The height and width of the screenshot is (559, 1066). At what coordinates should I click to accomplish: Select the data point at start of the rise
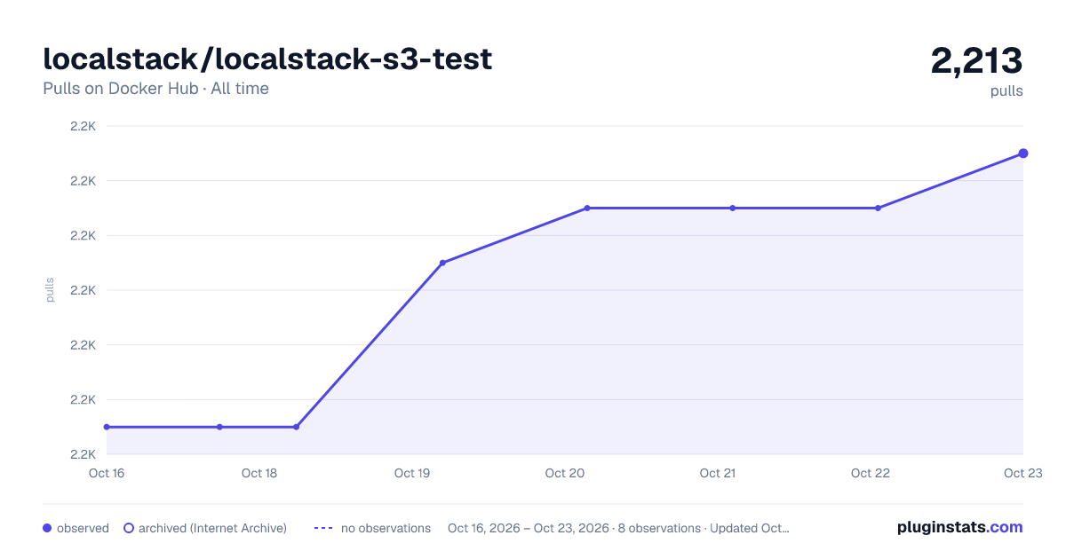tap(296, 427)
